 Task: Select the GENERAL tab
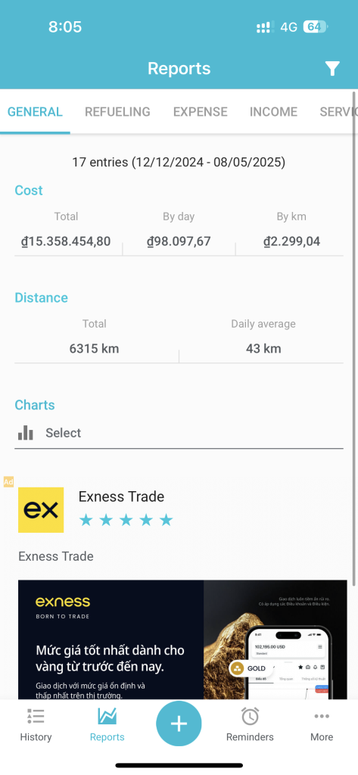pyautogui.click(x=35, y=112)
